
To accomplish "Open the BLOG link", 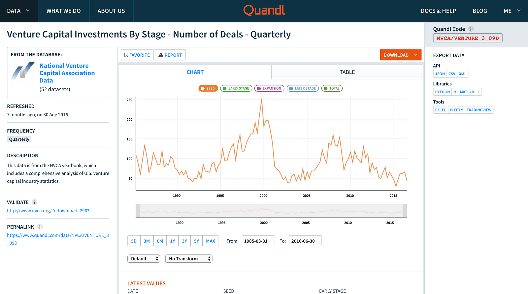I will tap(480, 11).
